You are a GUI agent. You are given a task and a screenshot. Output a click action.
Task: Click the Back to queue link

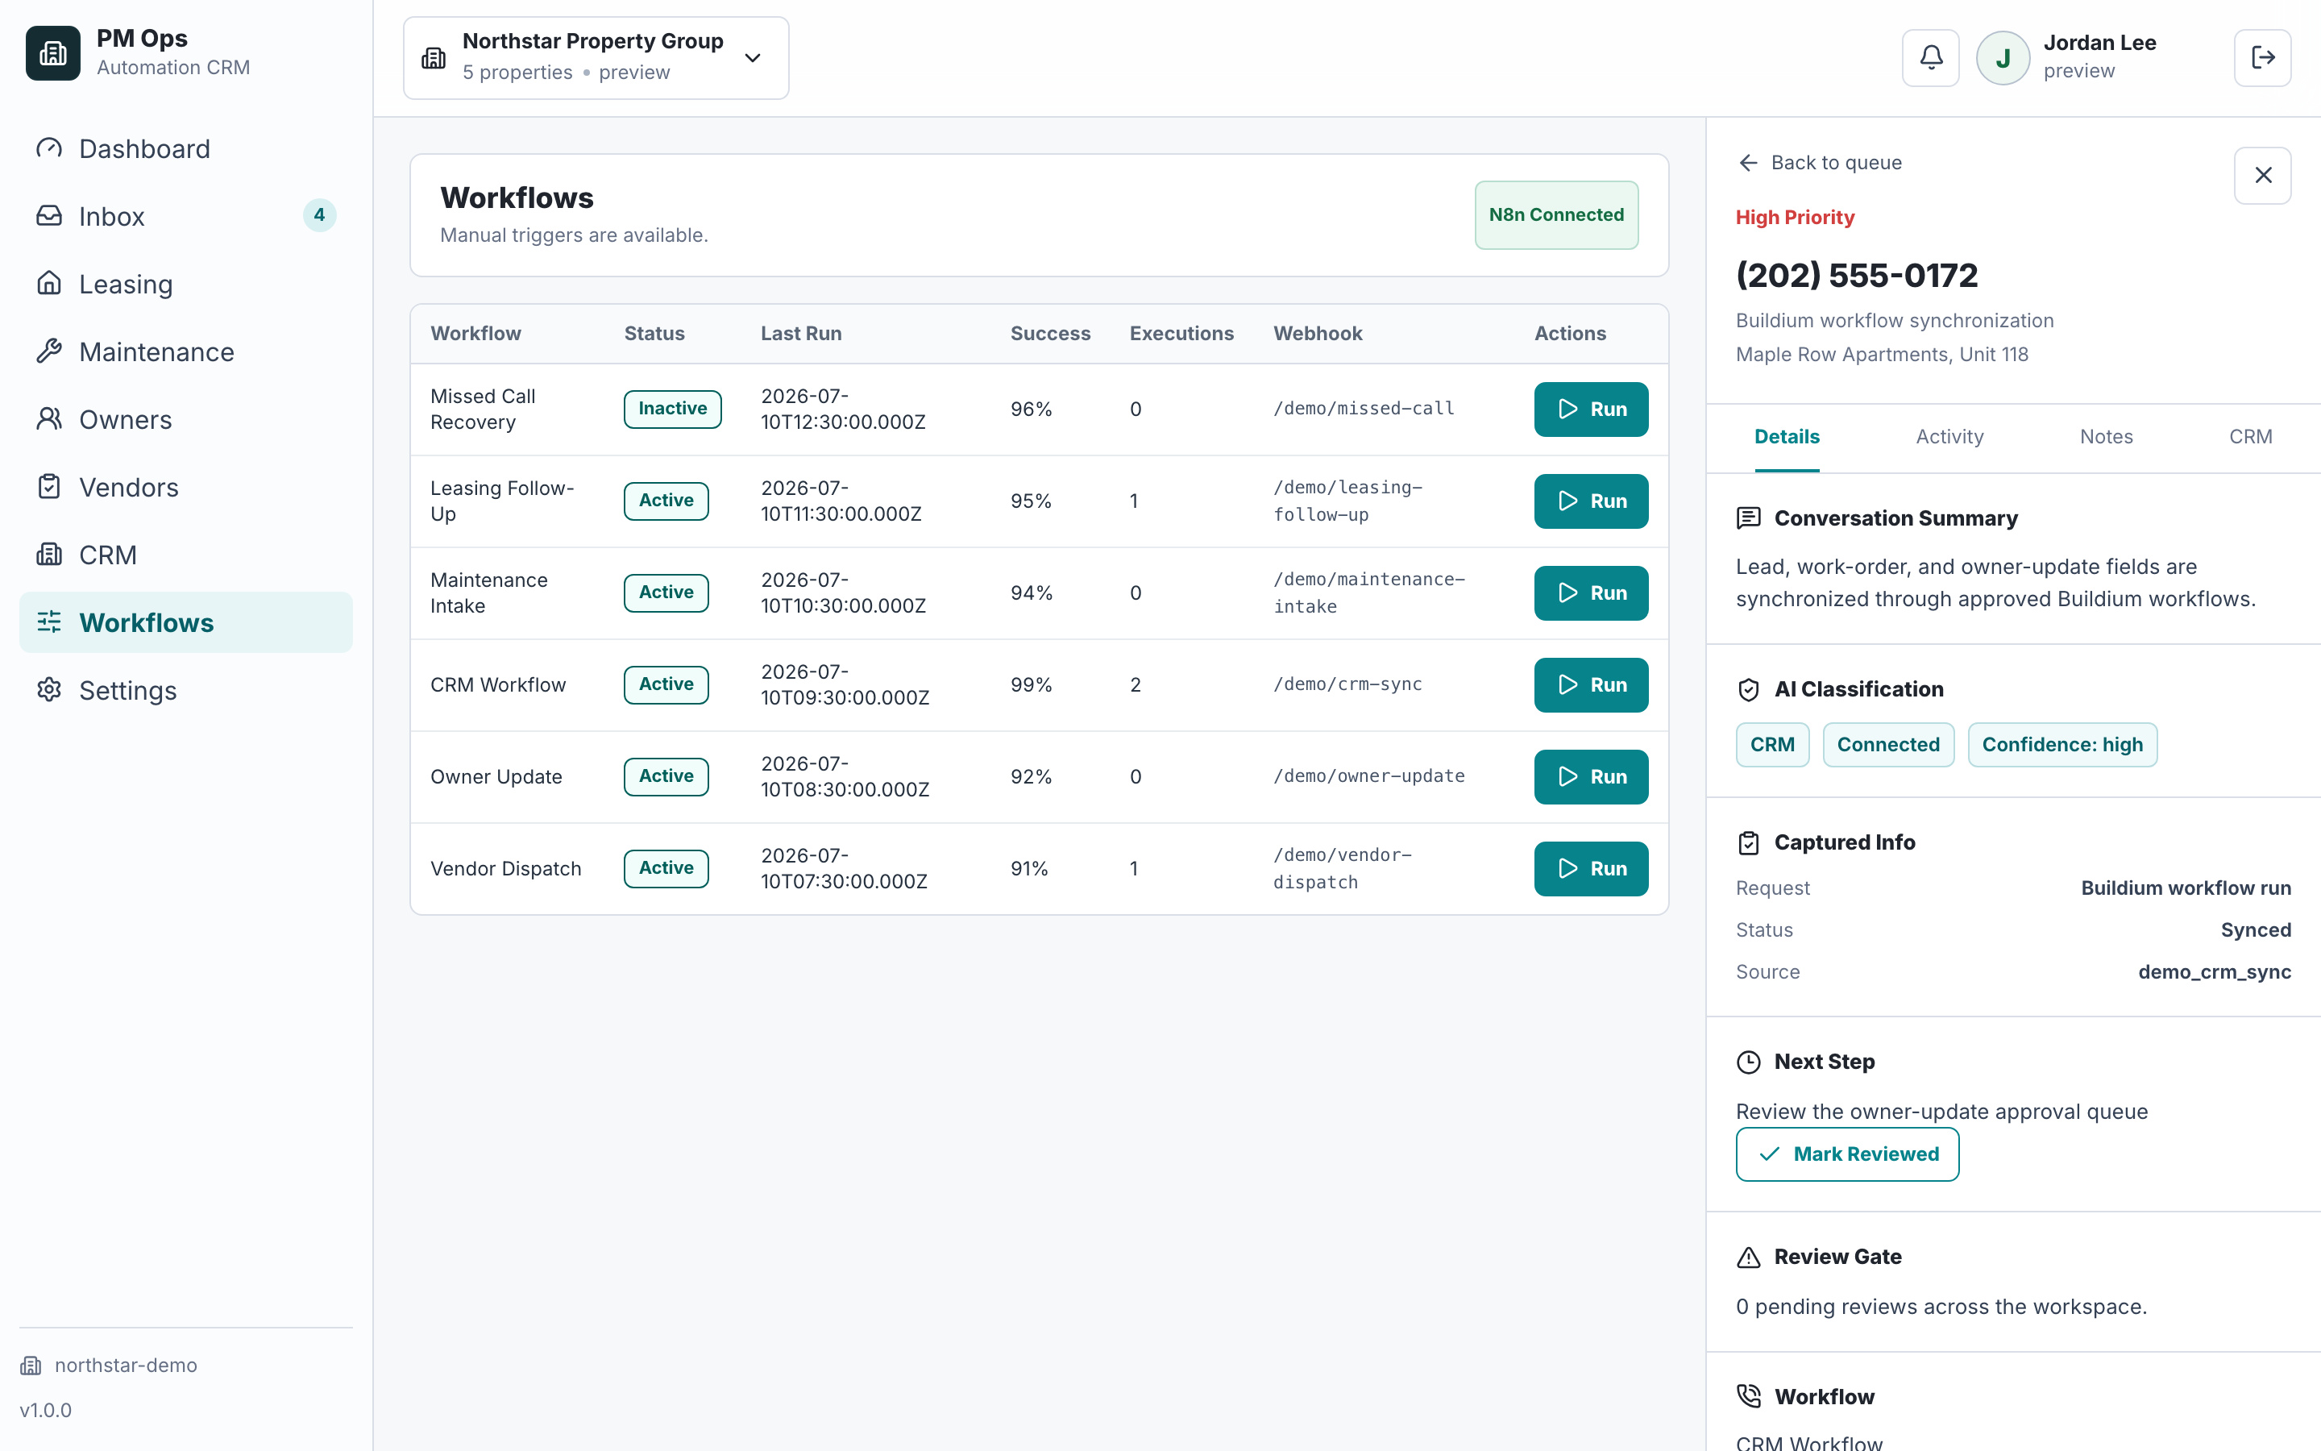[x=1820, y=163]
